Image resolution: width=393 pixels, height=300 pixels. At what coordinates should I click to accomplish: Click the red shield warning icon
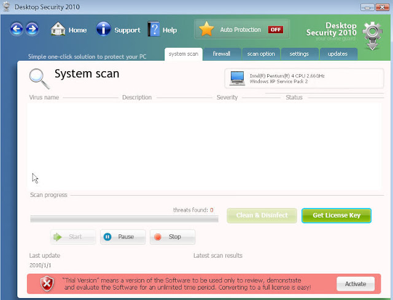[x=47, y=284]
